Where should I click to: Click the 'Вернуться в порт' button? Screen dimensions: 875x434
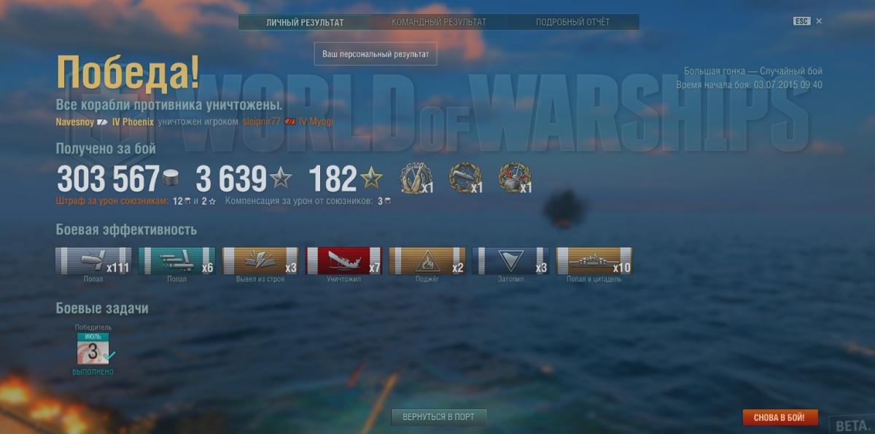coord(439,417)
